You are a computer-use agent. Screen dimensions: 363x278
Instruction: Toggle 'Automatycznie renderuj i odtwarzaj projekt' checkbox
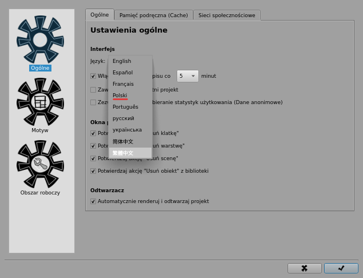point(93,201)
